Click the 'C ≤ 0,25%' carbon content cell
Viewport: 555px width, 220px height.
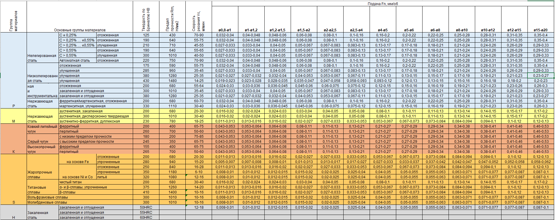tap(68, 35)
